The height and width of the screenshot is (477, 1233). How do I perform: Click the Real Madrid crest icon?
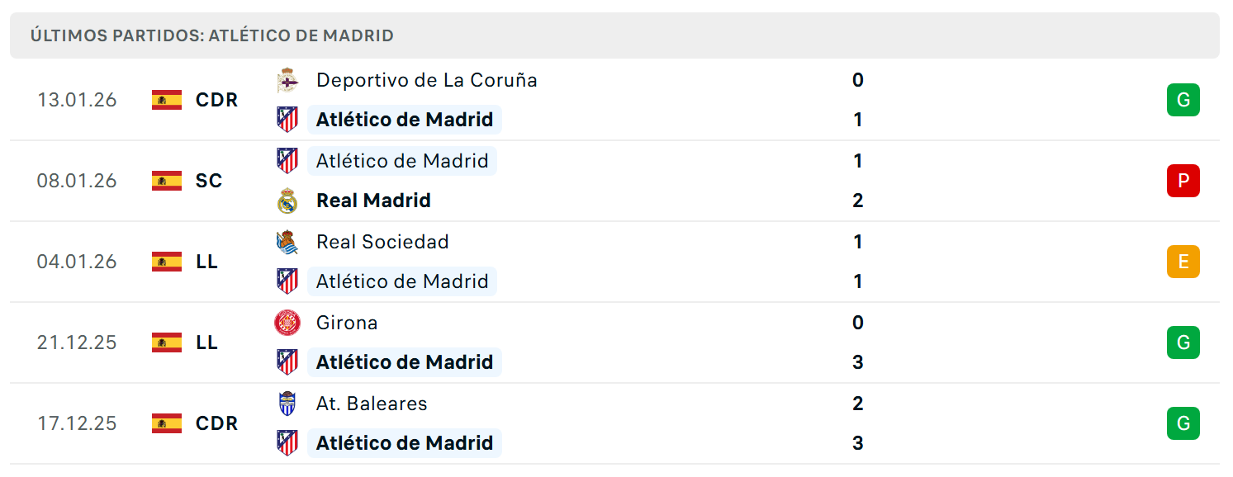(287, 201)
